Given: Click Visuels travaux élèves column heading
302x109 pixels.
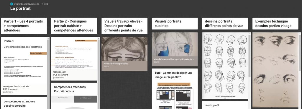Looking at the screenshot, I should (124, 26).
